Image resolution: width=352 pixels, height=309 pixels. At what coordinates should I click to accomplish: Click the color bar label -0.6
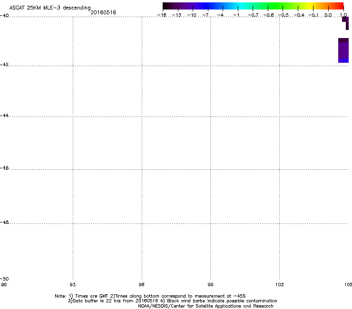(268, 15)
